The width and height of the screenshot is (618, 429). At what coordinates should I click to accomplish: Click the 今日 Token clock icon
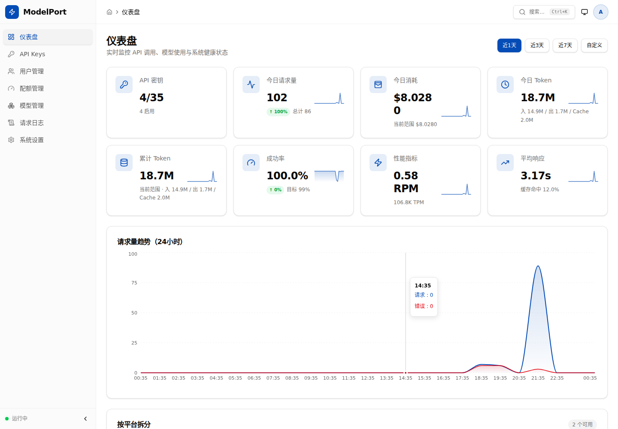click(x=505, y=85)
